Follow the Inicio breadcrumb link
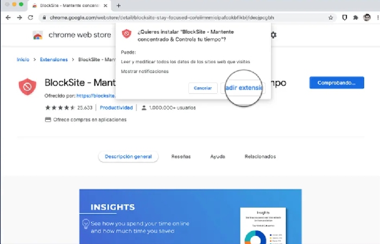Image resolution: width=380 pixels, height=244 pixels. click(x=23, y=60)
